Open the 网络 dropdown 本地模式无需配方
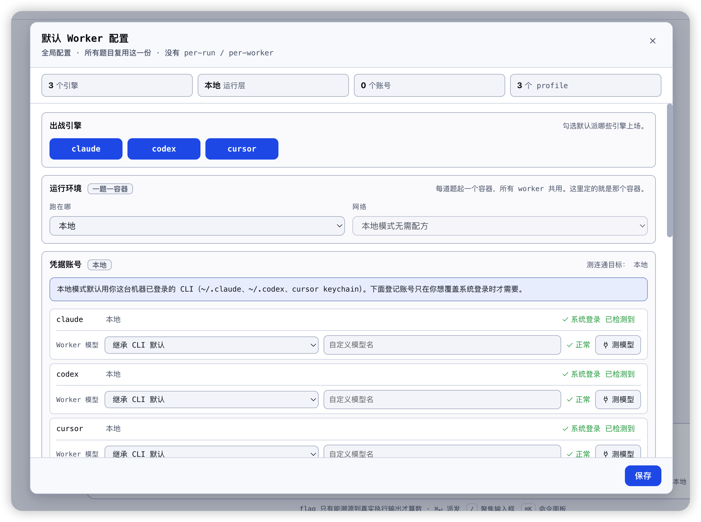Image resolution: width=701 pixels, height=522 pixels. pos(500,226)
